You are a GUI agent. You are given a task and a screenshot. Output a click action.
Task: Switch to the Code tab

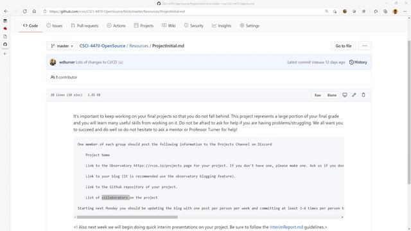click(x=30, y=26)
